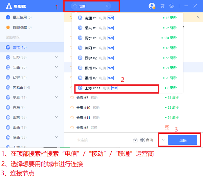Screen dimensions: 203x177
Task: Select 福州 #7 电信 search result
Action: pyautogui.click(x=127, y=78)
